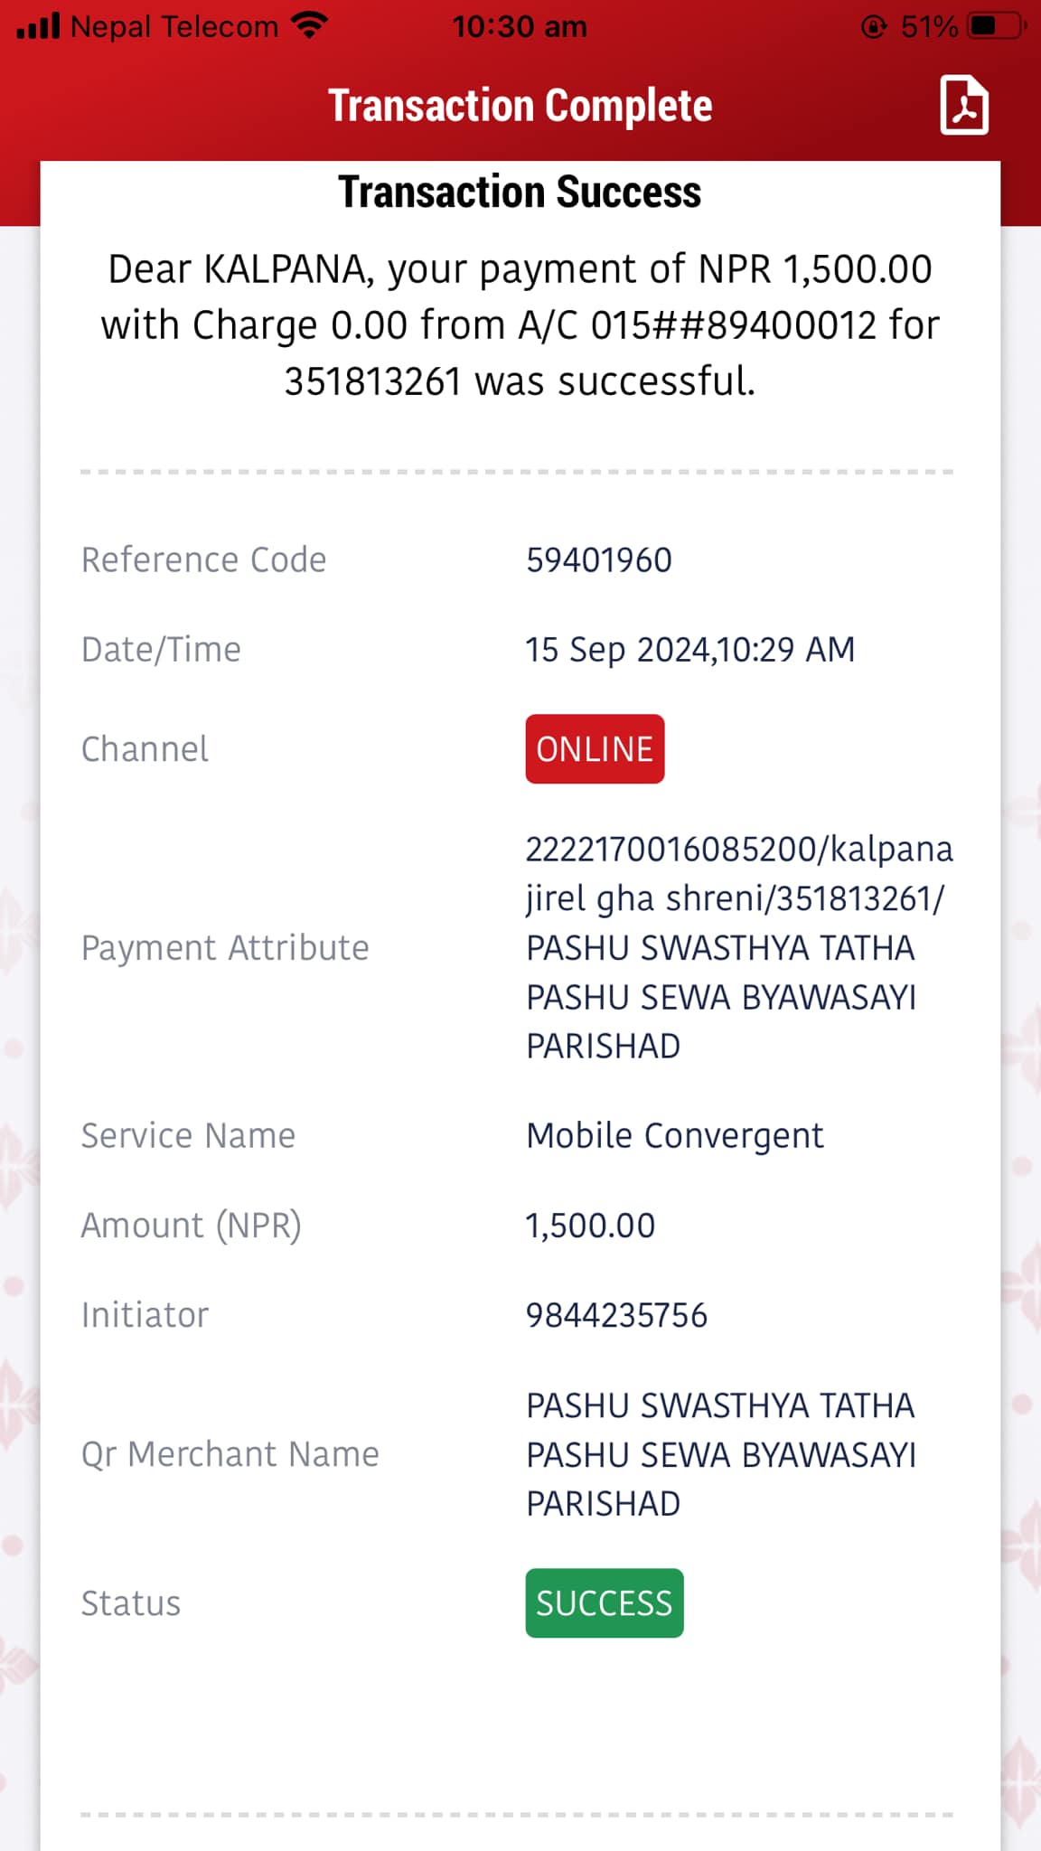Tap the green SUCCESS status badge
Image resolution: width=1041 pixels, height=1851 pixels.
(x=605, y=1602)
